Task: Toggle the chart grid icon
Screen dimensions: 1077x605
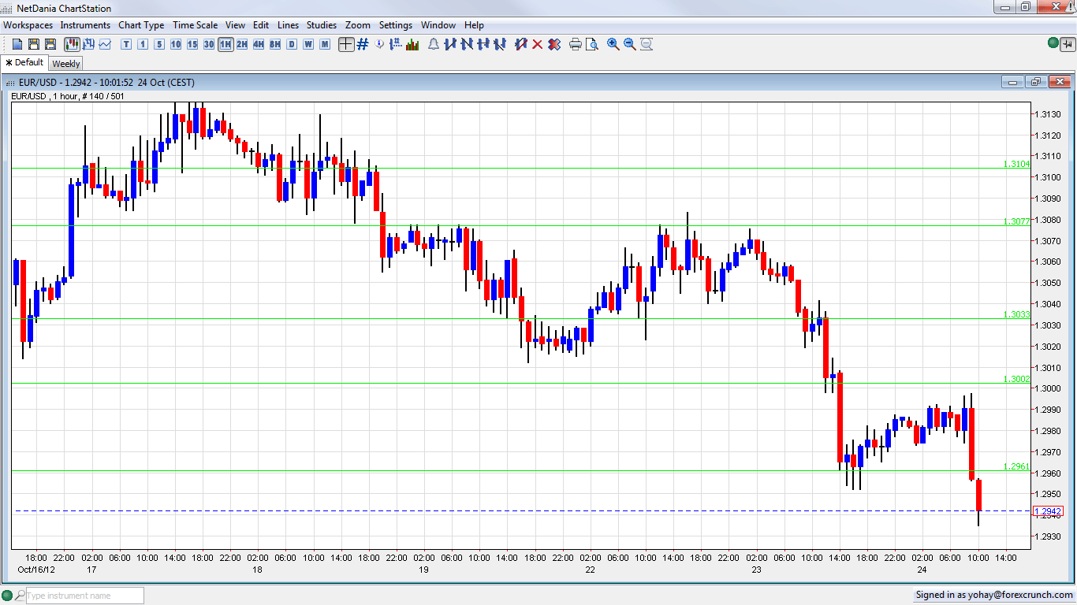Action: pyautogui.click(x=363, y=44)
